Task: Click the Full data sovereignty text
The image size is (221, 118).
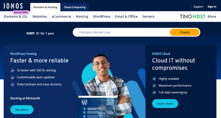Action: [x=173, y=93]
